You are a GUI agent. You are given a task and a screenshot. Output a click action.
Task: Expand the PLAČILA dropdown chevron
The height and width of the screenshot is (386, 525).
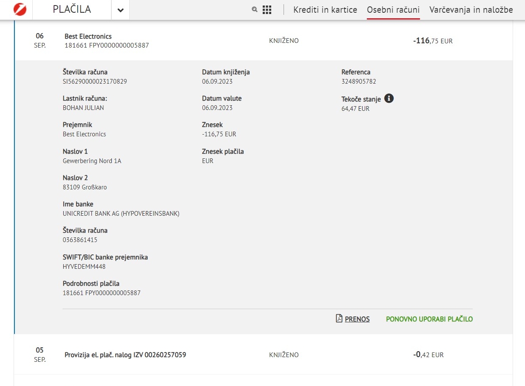(x=121, y=10)
